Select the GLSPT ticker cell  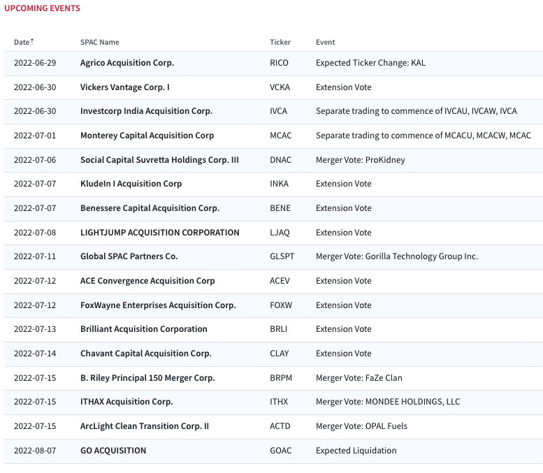pos(282,256)
